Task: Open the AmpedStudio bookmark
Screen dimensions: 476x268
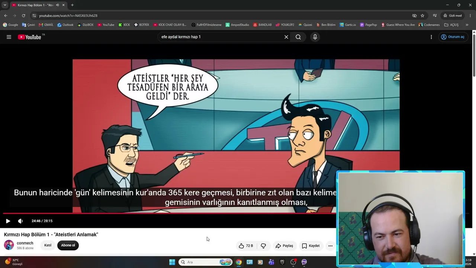Action: click(x=237, y=25)
